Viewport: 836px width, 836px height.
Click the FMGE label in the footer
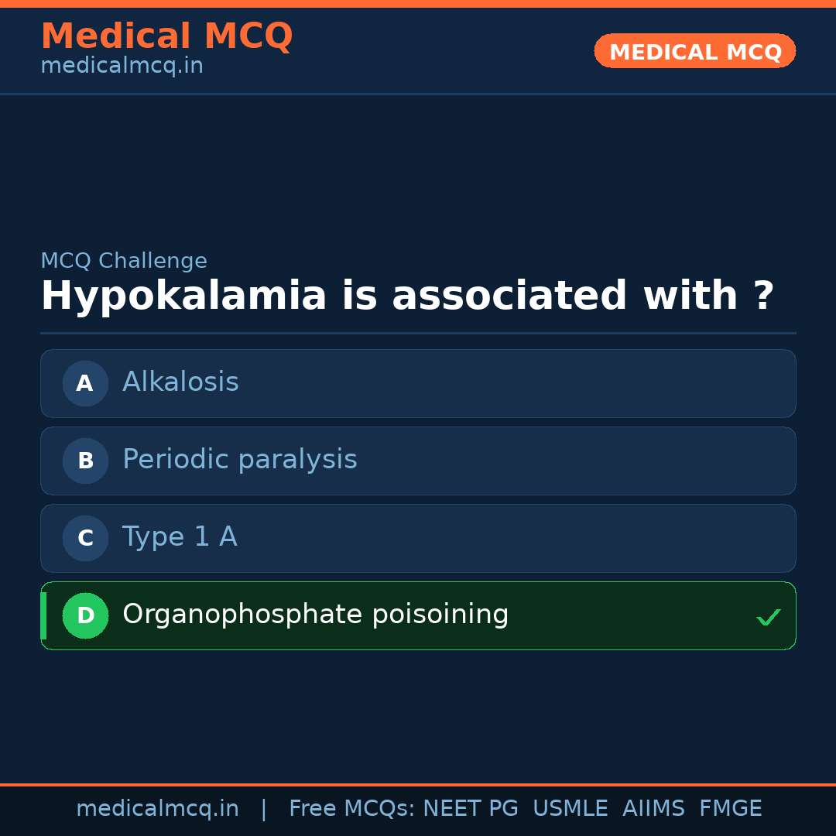(730, 809)
